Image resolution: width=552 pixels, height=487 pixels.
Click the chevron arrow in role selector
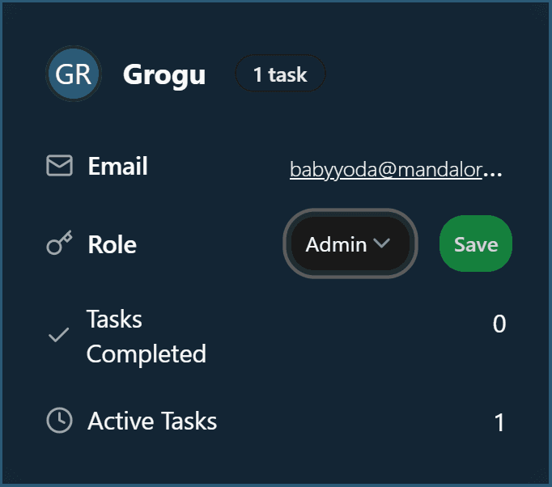coord(381,243)
